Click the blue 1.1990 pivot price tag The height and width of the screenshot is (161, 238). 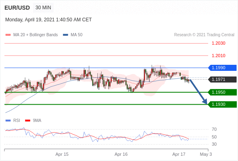222,68
